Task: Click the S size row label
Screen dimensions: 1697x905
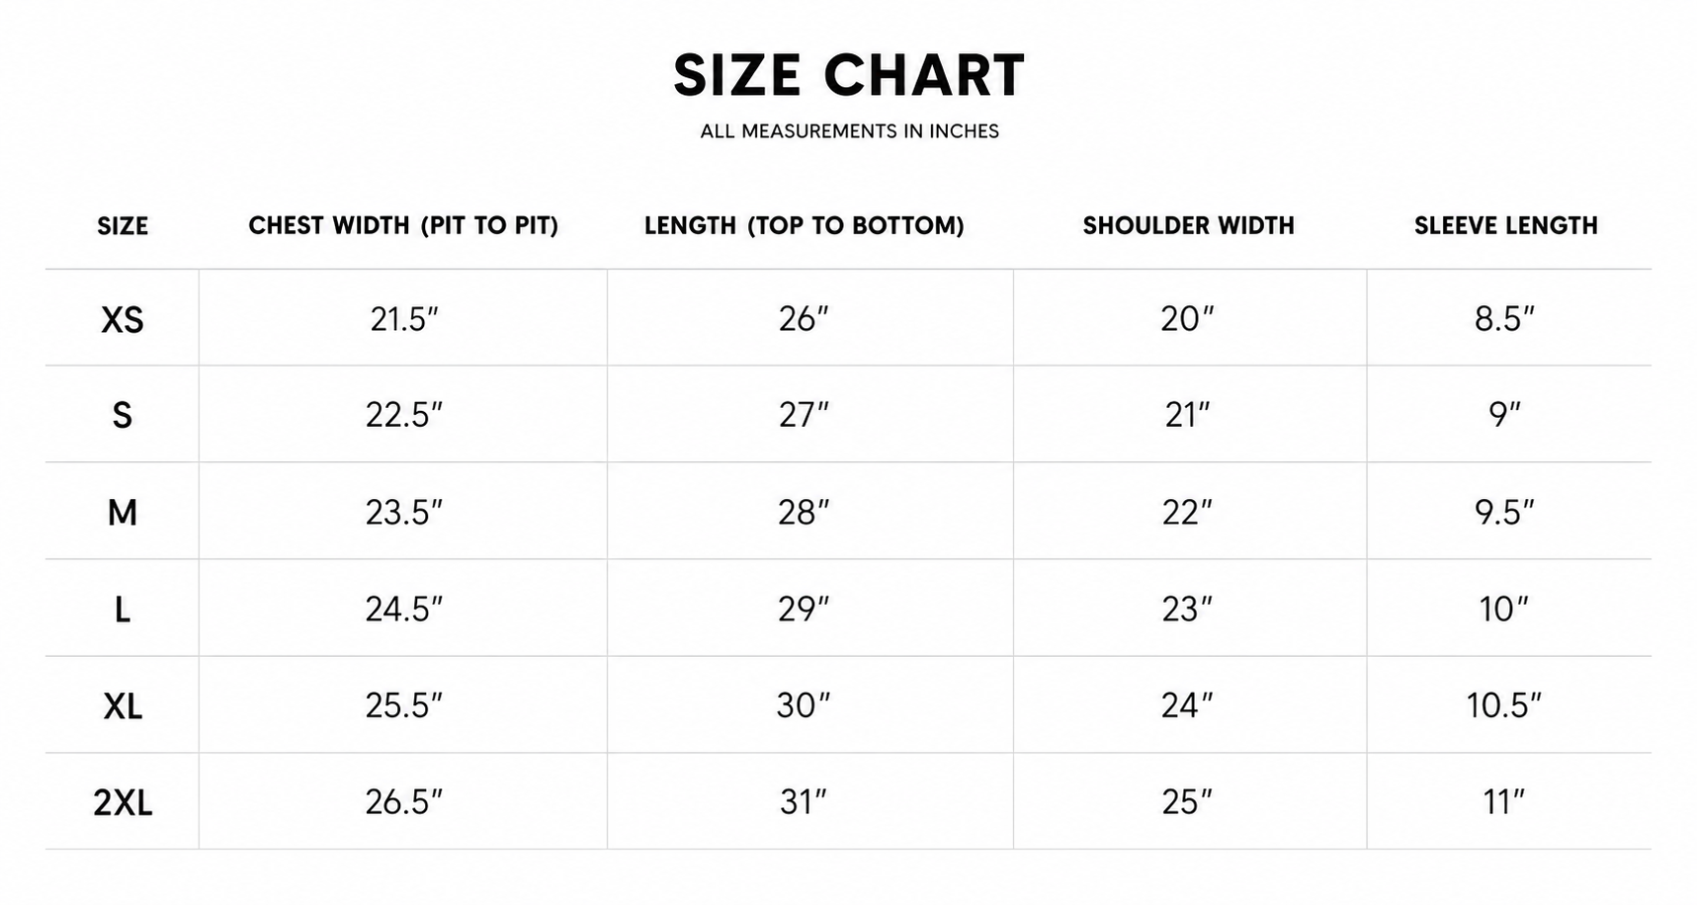Action: coord(123,415)
